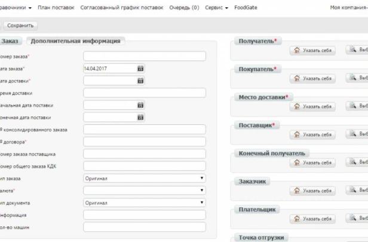The height and width of the screenshot is (242, 368).
Task: Click the Кол-во машин input field
Action: (145, 227)
